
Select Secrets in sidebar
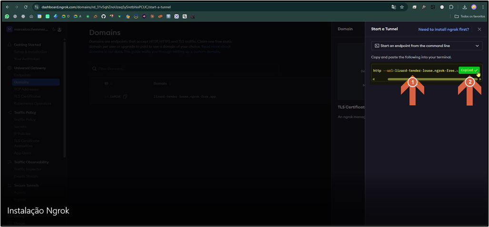coord(20,127)
